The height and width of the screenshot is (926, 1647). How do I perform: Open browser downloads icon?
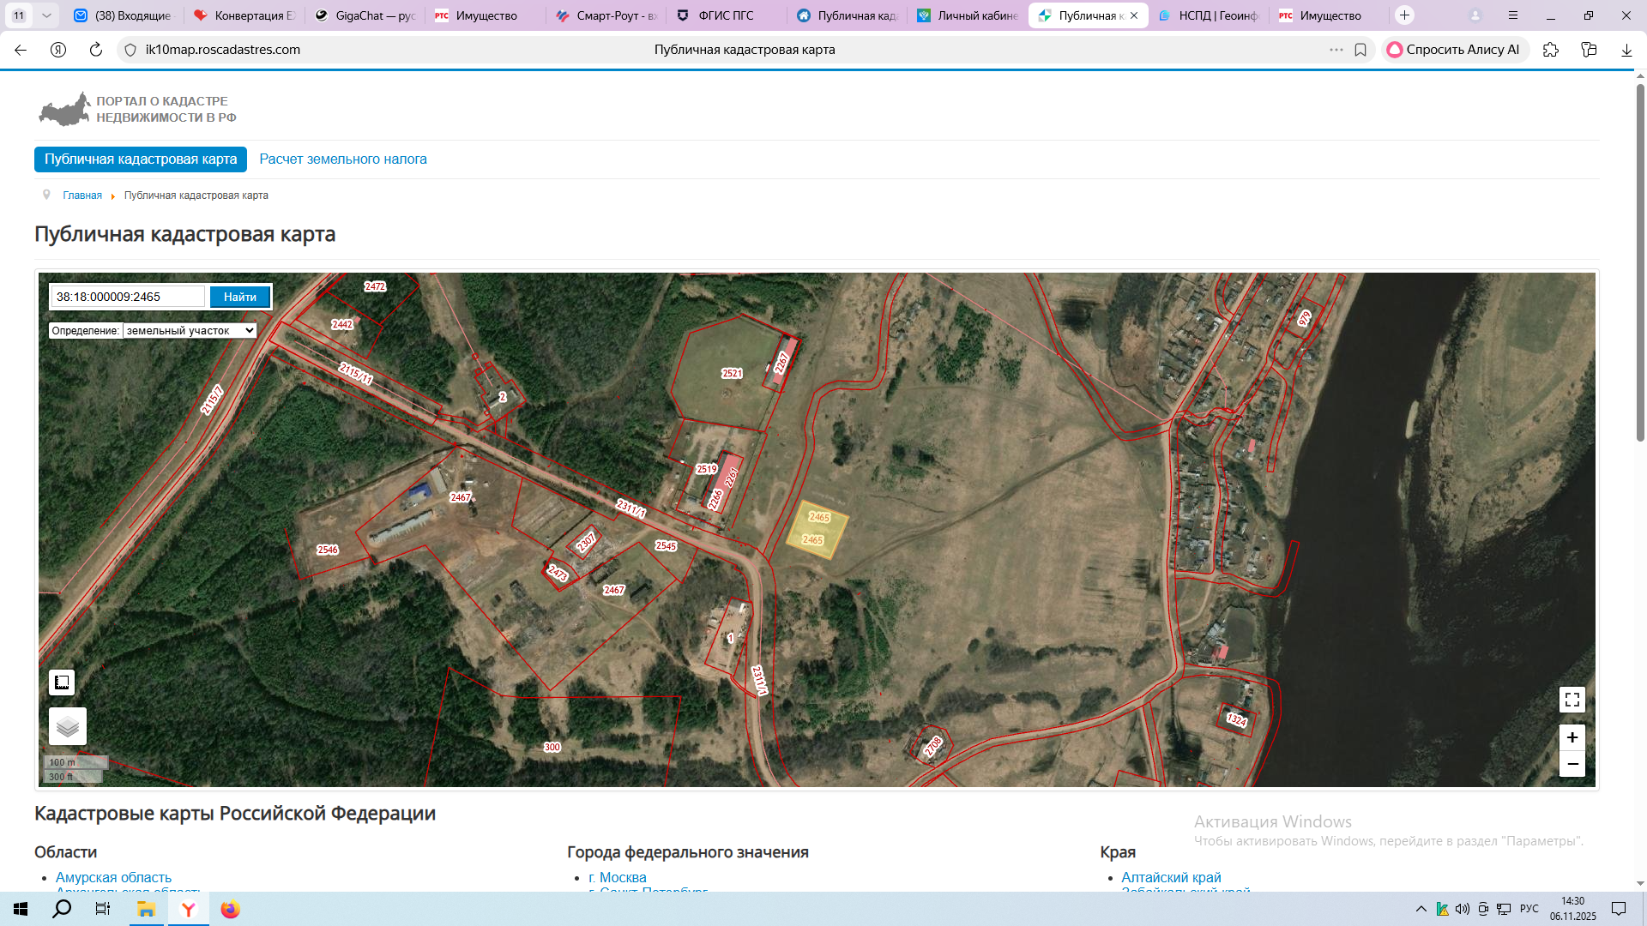coord(1626,50)
